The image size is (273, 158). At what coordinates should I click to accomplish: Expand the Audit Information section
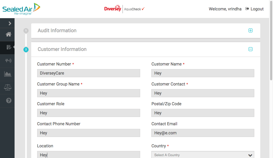(x=250, y=30)
